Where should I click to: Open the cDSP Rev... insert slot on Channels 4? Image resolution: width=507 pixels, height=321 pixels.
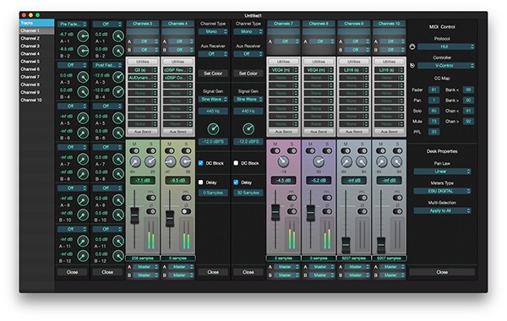tap(177, 70)
